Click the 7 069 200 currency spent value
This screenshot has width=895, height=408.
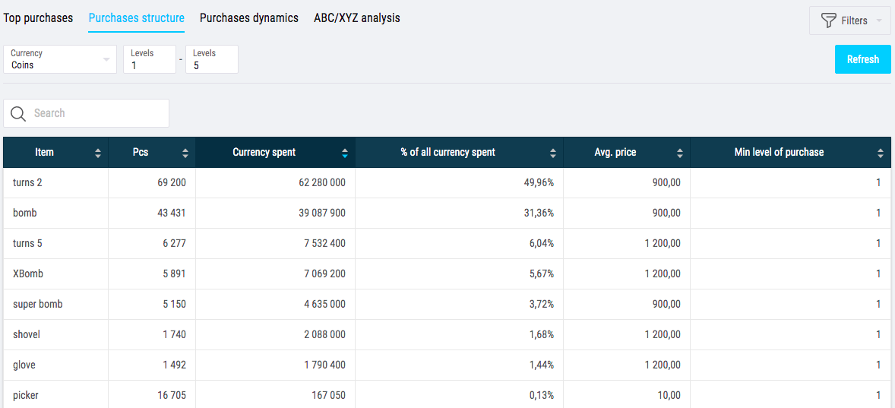tap(324, 274)
